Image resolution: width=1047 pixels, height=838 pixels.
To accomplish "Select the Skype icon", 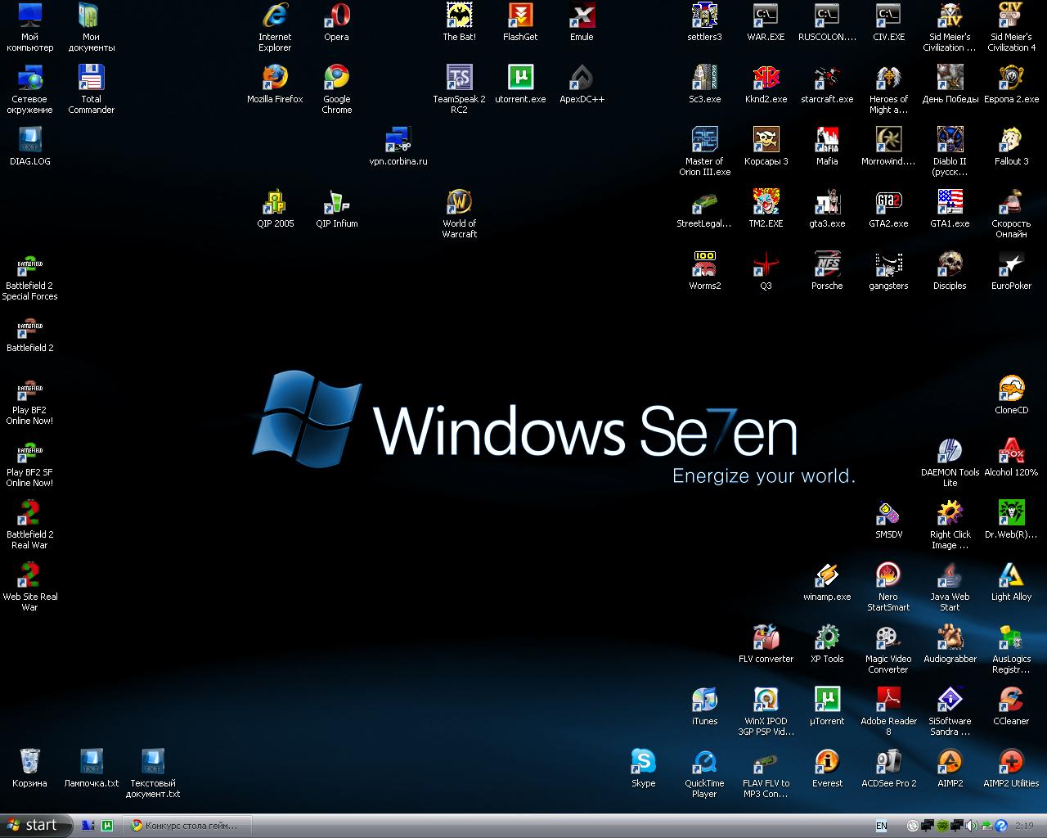I will pyautogui.click(x=643, y=762).
